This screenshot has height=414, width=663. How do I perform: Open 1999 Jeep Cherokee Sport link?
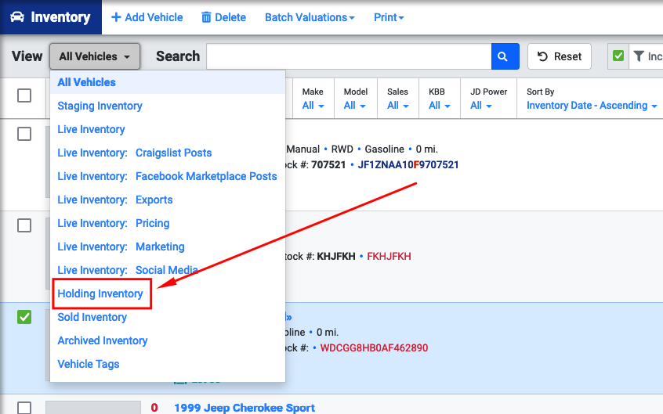(245, 408)
